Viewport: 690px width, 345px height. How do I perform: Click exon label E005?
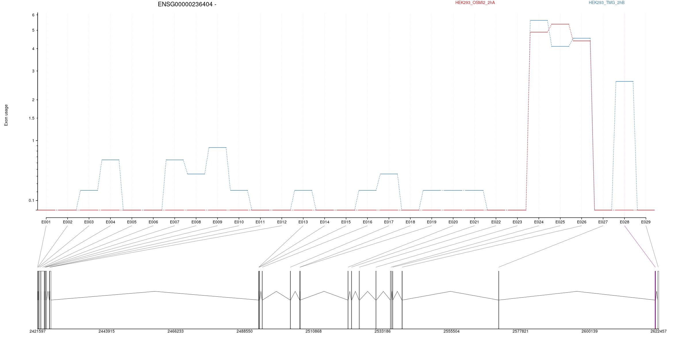[x=132, y=222]
